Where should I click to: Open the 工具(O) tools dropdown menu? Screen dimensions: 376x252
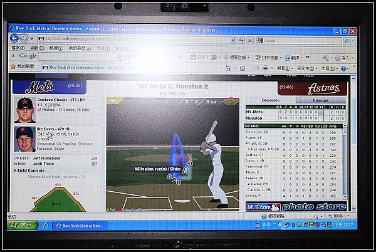(329, 69)
